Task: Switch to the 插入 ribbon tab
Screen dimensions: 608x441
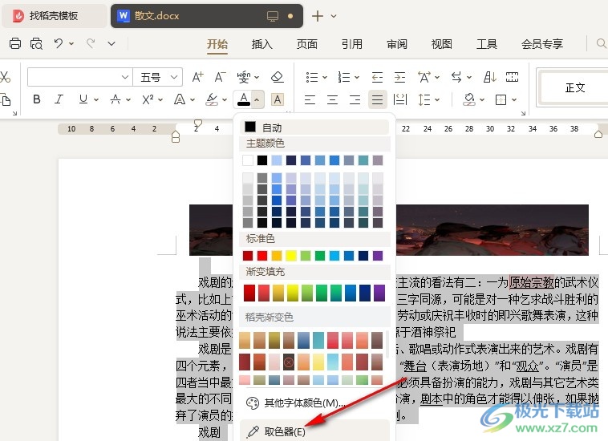Action: click(261, 44)
